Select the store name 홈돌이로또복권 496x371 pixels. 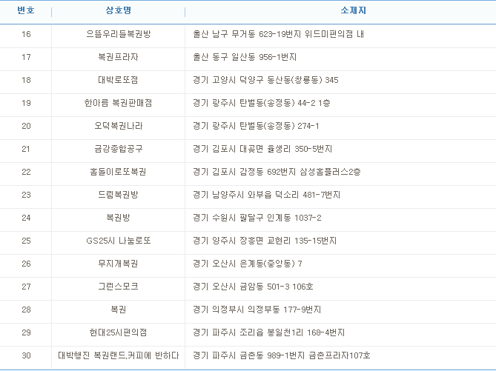click(x=119, y=172)
